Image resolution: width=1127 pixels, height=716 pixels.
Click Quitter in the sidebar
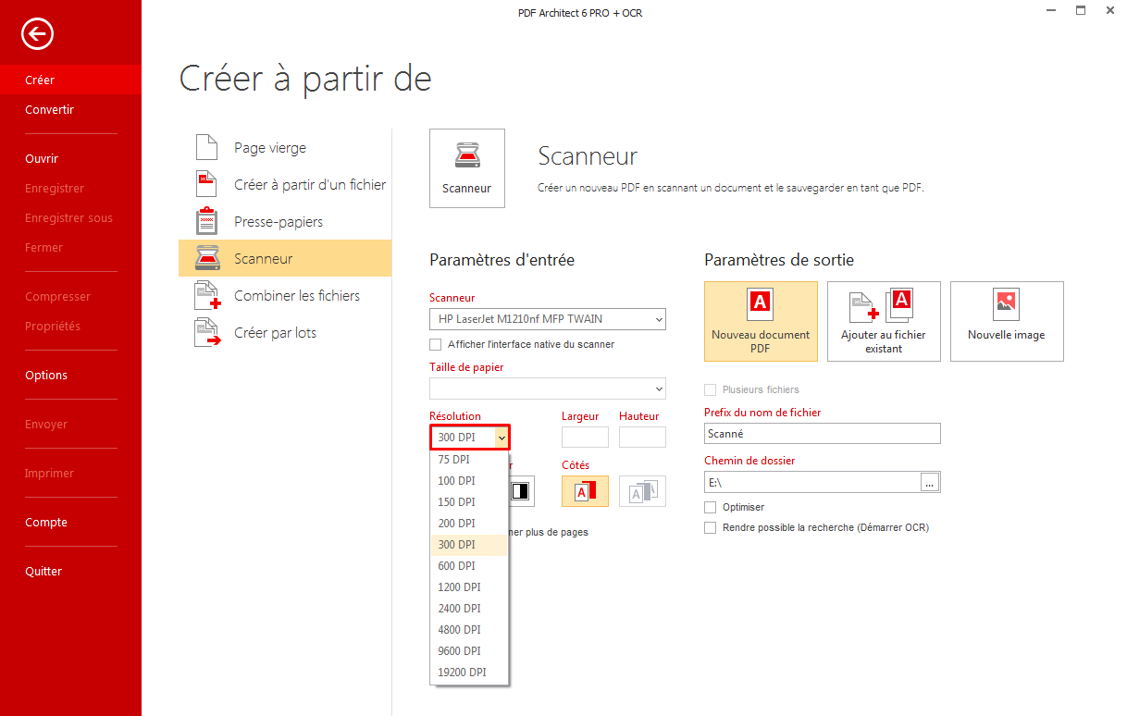(70, 572)
